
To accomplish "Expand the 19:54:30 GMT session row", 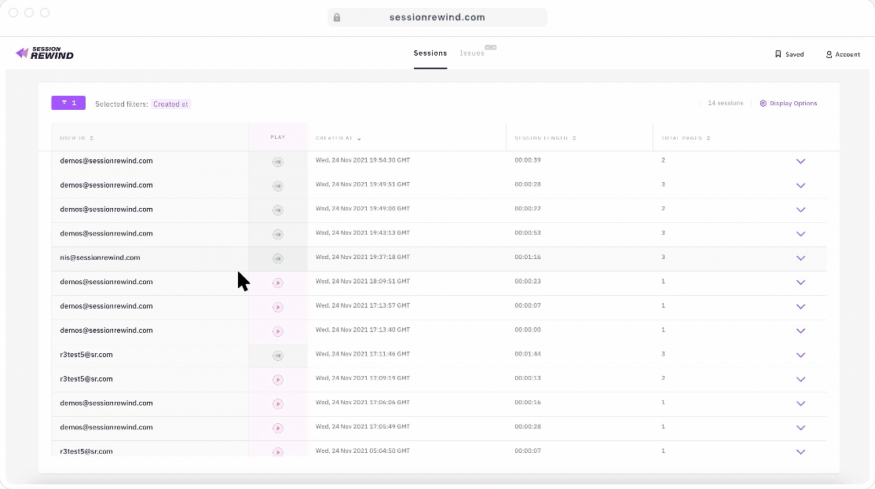I will point(800,162).
